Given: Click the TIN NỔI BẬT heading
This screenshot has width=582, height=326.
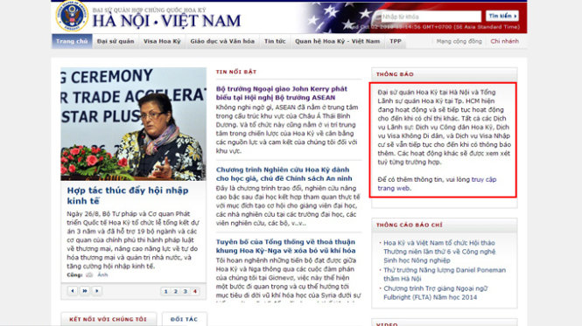Looking at the screenshot, I should [x=236, y=72].
